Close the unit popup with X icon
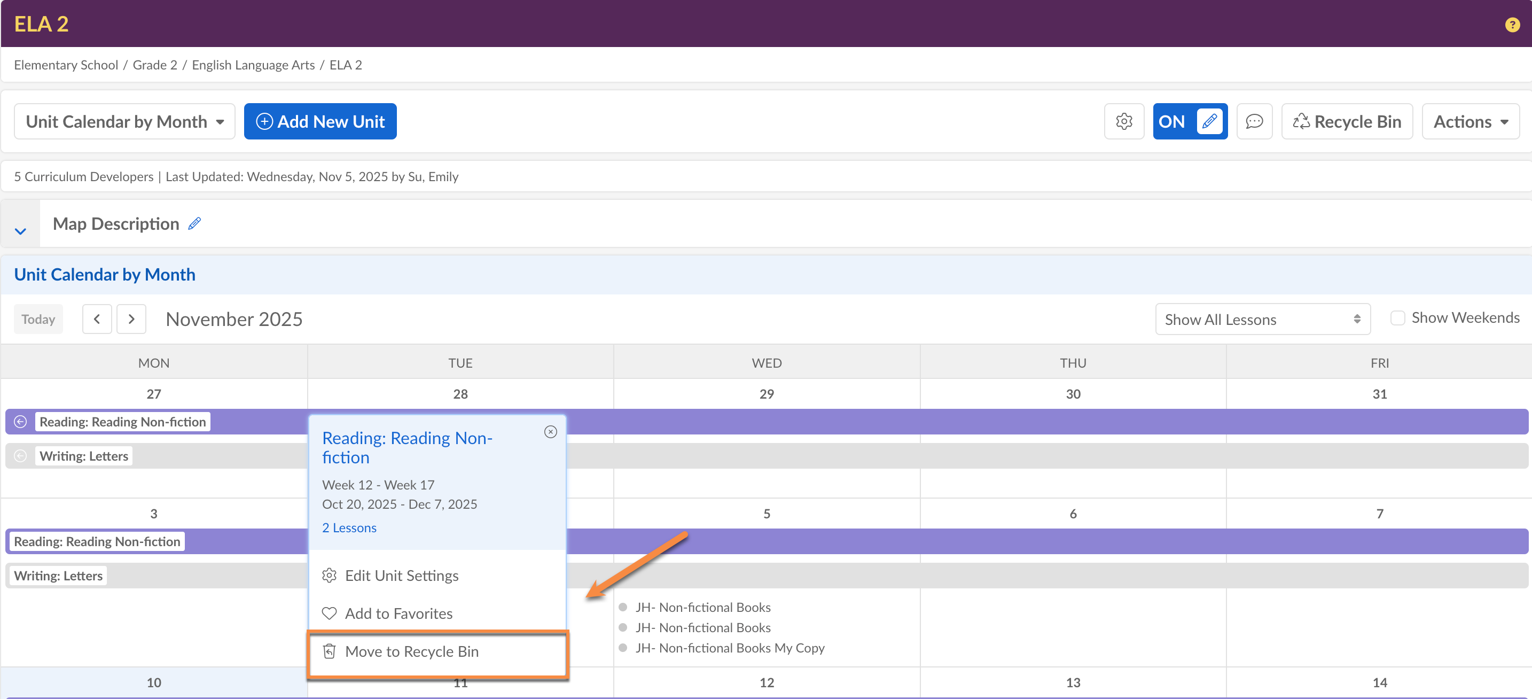Screen dimensions: 1532x699 pyautogui.click(x=550, y=432)
